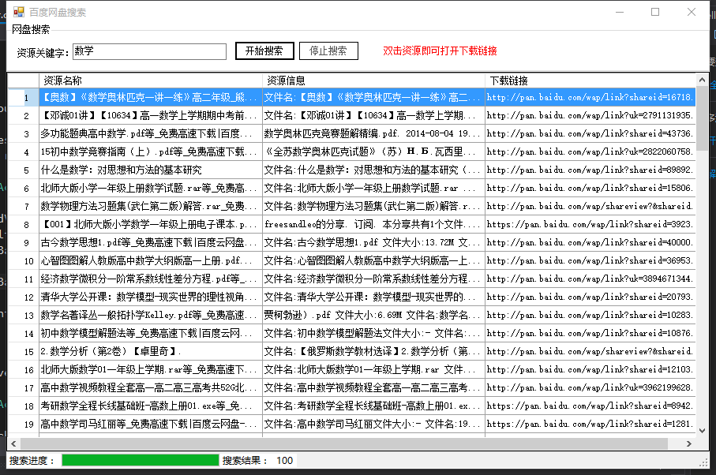Select row 18 考研数学全程长线基础班 name cell
716x475 pixels.
(x=151, y=406)
